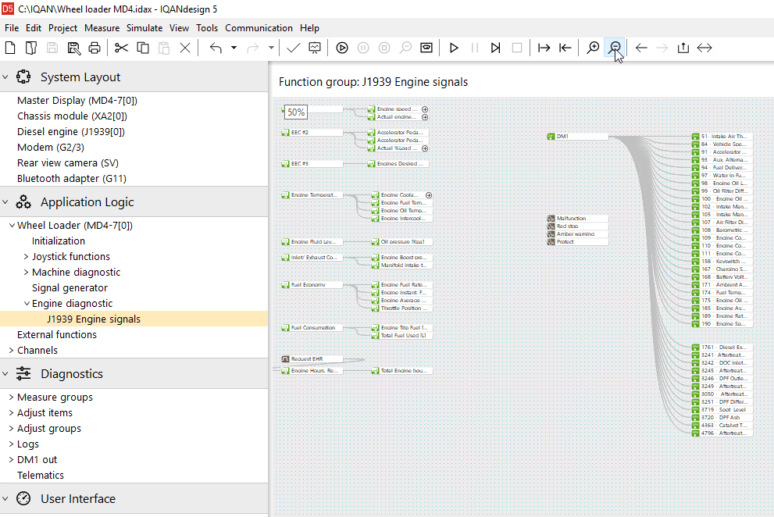Expand the Adjust items node

coord(12,413)
